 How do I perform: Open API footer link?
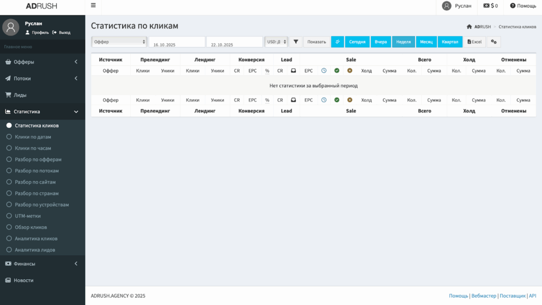(532, 295)
